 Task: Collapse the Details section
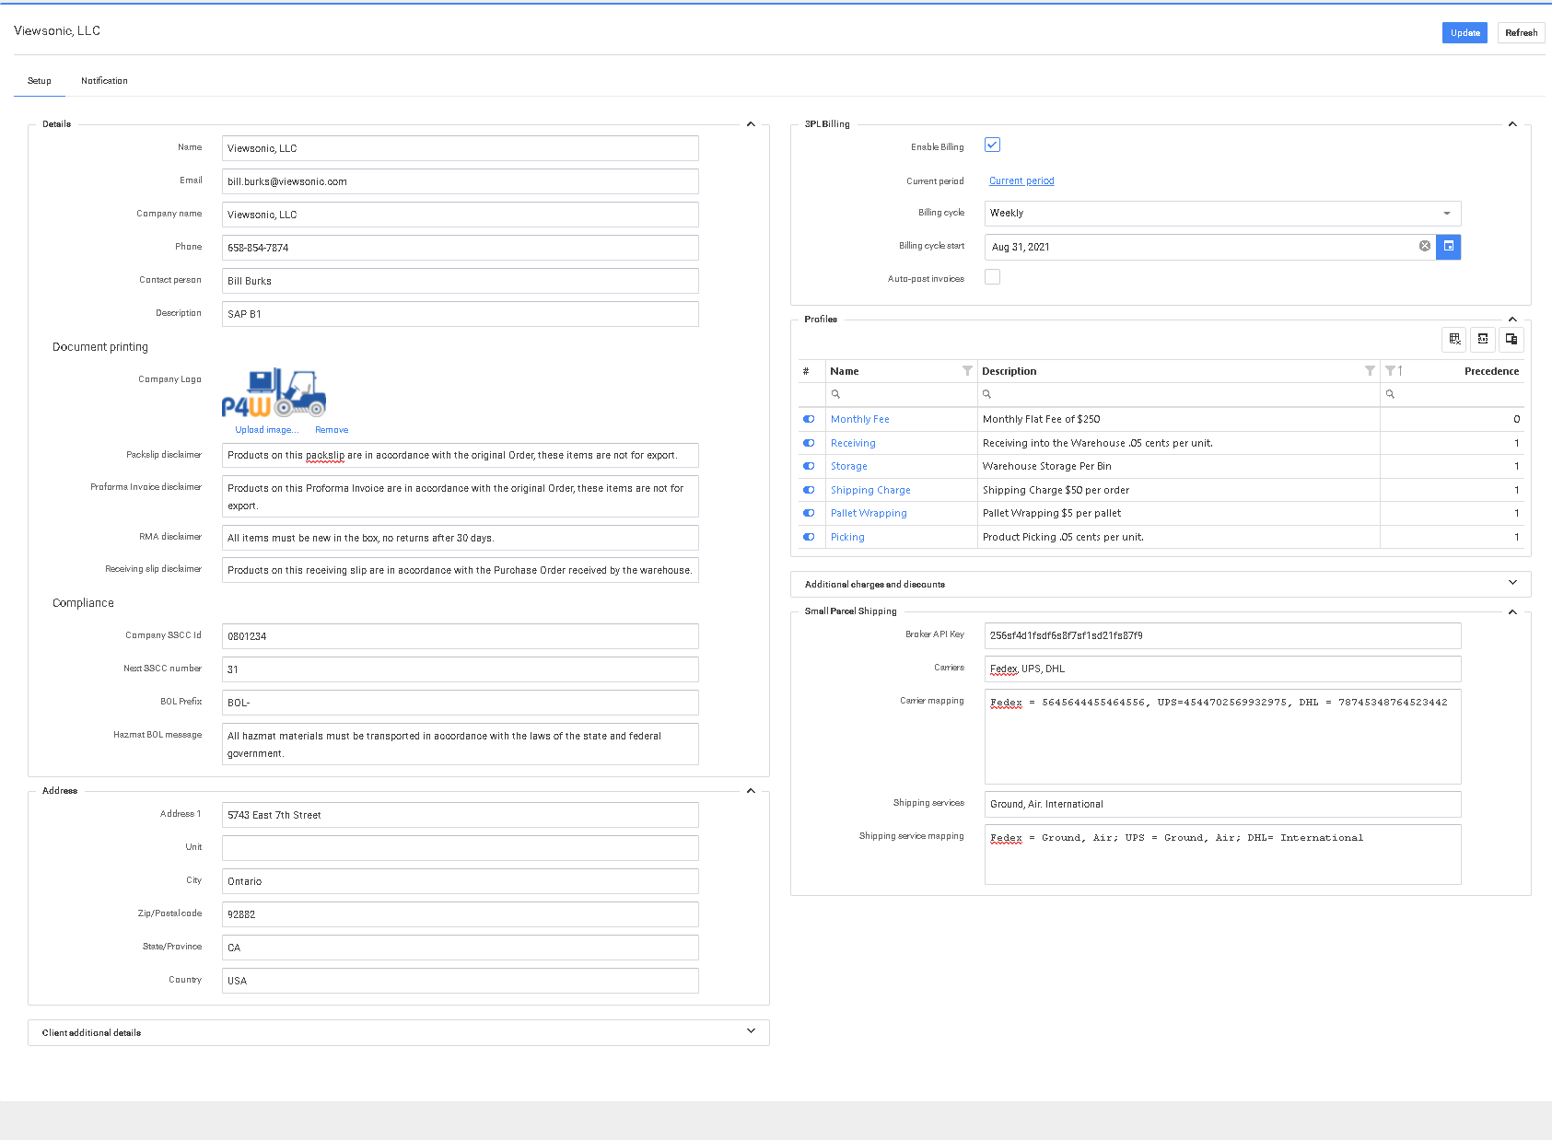751,124
